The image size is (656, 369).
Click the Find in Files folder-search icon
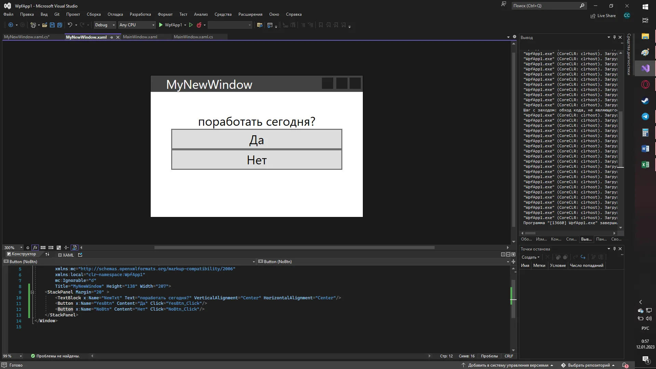(260, 25)
